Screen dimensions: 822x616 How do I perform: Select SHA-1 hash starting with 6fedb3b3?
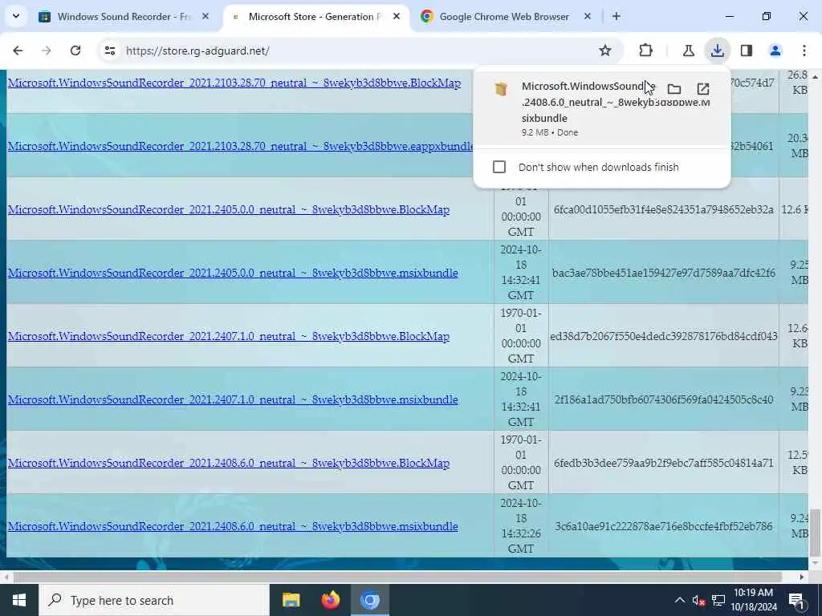663,463
